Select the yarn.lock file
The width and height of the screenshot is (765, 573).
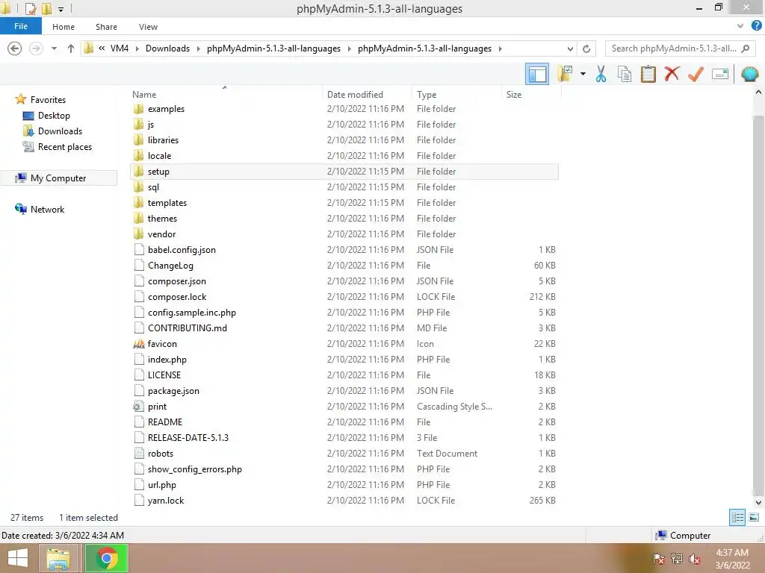tap(166, 501)
